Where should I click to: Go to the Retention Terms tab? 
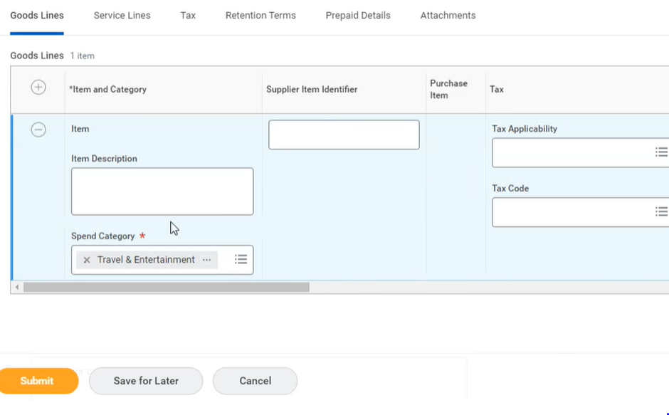pyautogui.click(x=260, y=16)
